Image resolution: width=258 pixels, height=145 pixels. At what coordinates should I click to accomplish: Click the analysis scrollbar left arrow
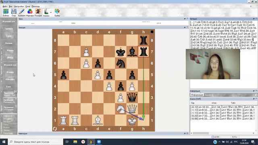191,133
